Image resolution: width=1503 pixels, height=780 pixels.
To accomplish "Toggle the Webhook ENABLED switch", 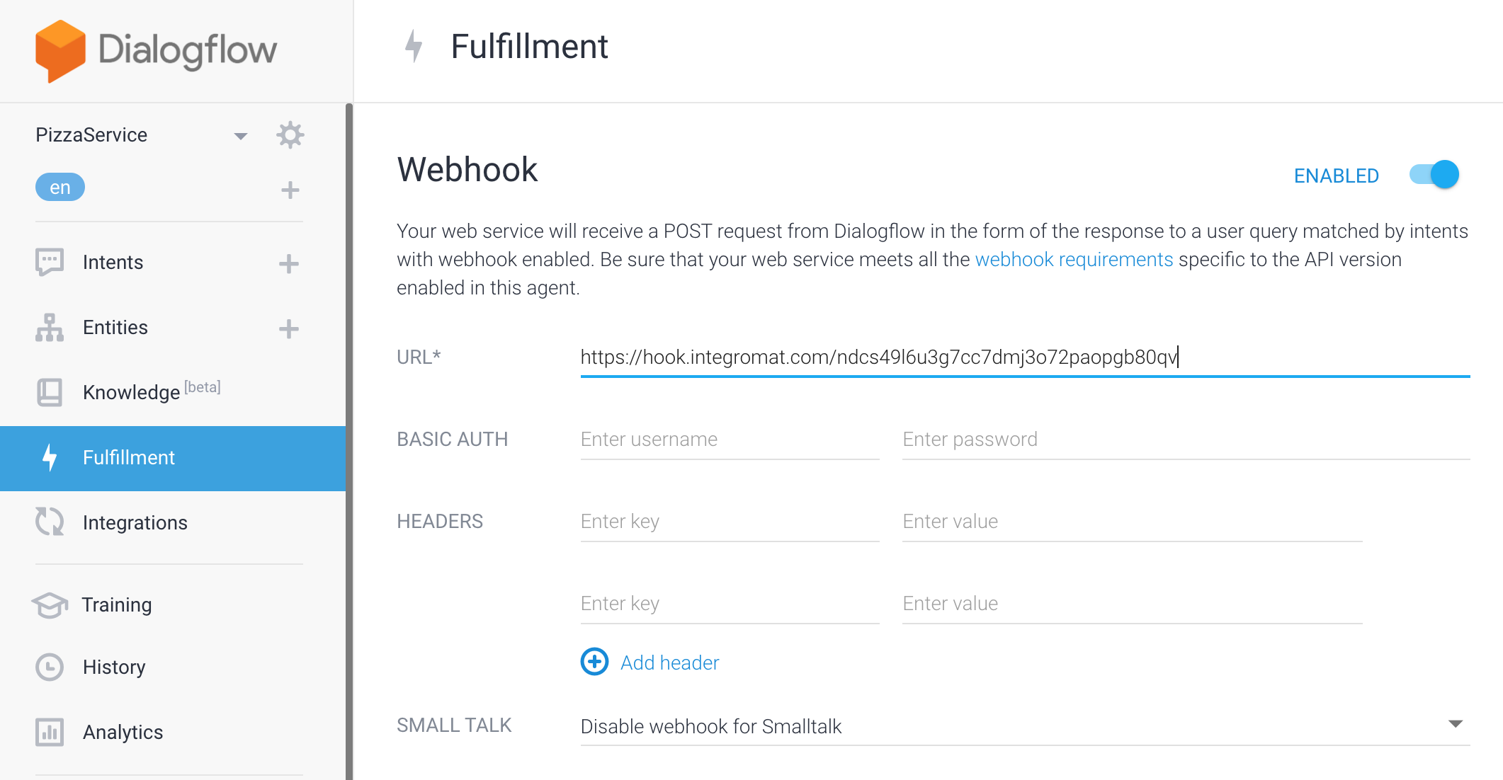I will tap(1434, 175).
